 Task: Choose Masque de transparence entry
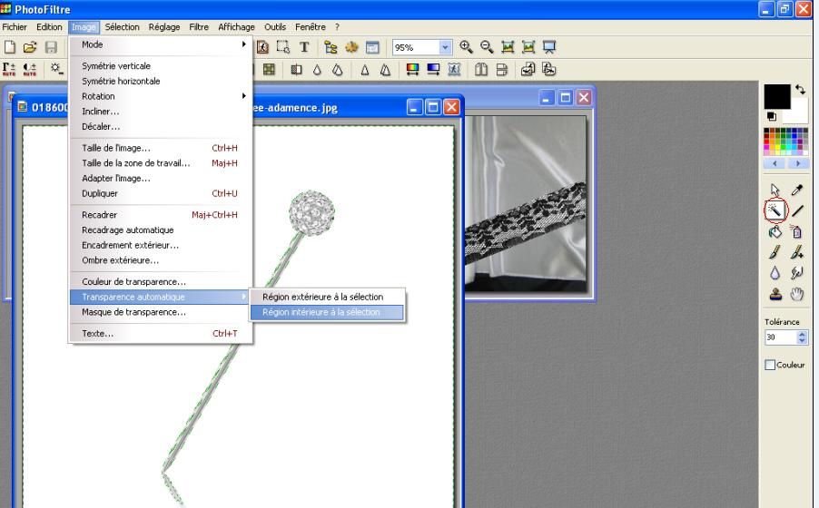161,312
